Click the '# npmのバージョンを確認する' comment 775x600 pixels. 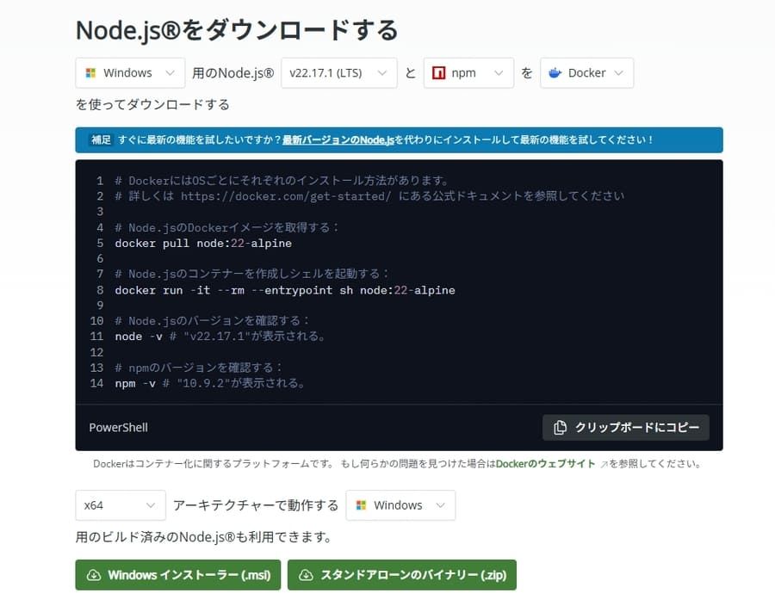point(199,368)
